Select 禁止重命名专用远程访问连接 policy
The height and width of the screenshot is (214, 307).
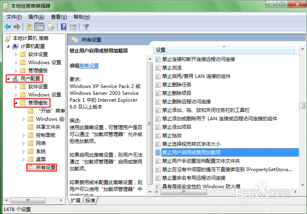pyautogui.click(x=194, y=178)
